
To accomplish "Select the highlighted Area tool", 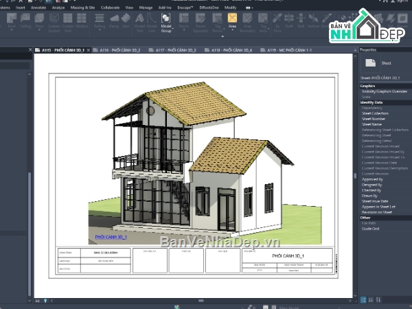I will click(232, 21).
